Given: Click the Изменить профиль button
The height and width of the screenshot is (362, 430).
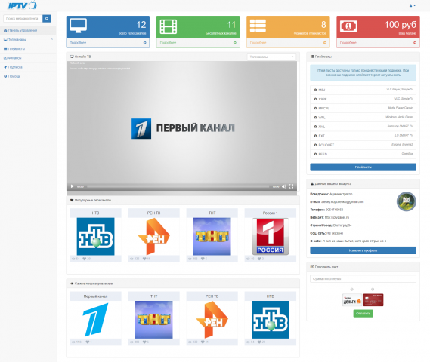Looking at the screenshot, I should [363, 250].
